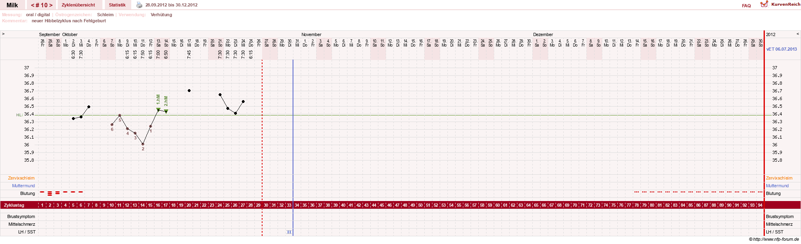
Task: Open the Zyklenübersicht tab
Action: (78, 5)
